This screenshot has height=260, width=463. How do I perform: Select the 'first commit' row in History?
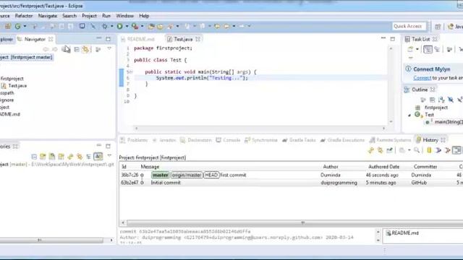tap(291, 175)
